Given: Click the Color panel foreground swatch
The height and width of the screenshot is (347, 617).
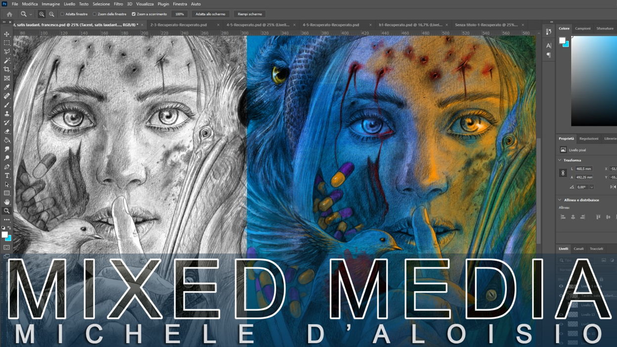Looking at the screenshot, I should (x=562, y=41).
